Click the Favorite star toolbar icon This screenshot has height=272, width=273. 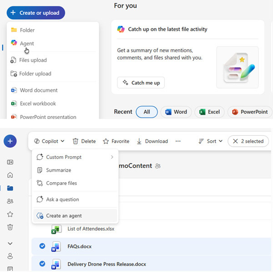(106, 141)
